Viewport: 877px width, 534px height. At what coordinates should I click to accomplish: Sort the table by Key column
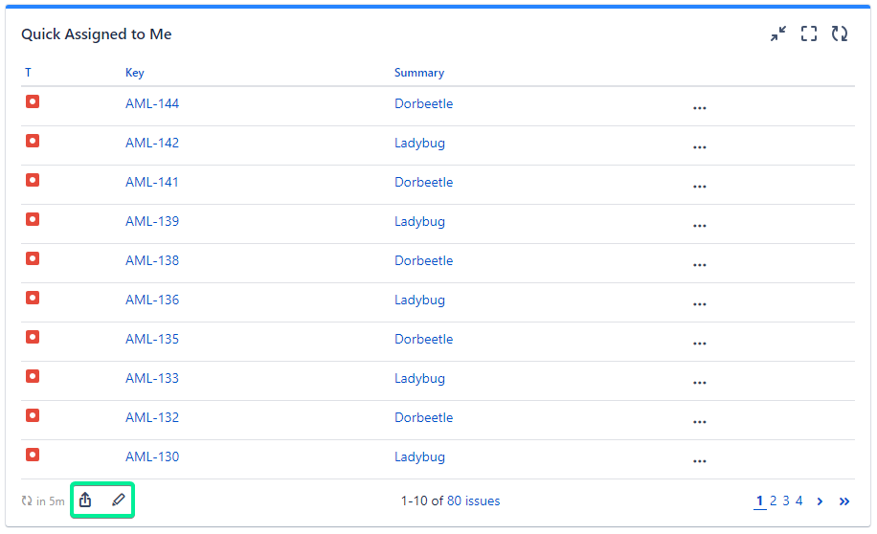point(135,73)
